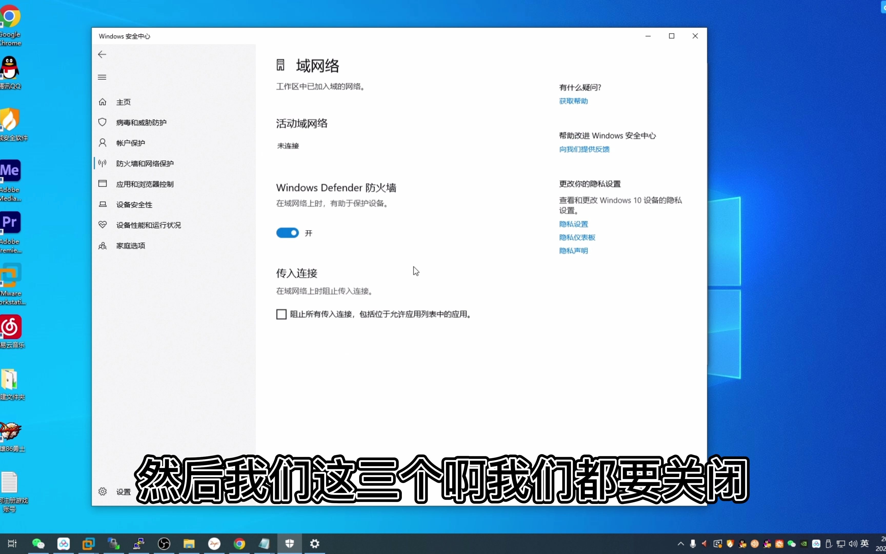This screenshot has width=886, height=554.
Task: Enable 阻止所有传入连接 checkbox
Action: (x=281, y=314)
